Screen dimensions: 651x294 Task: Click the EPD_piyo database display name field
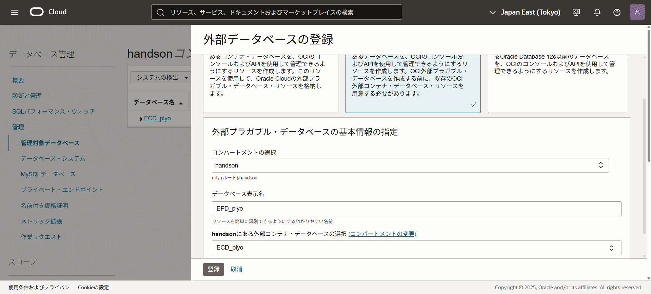[416, 209]
